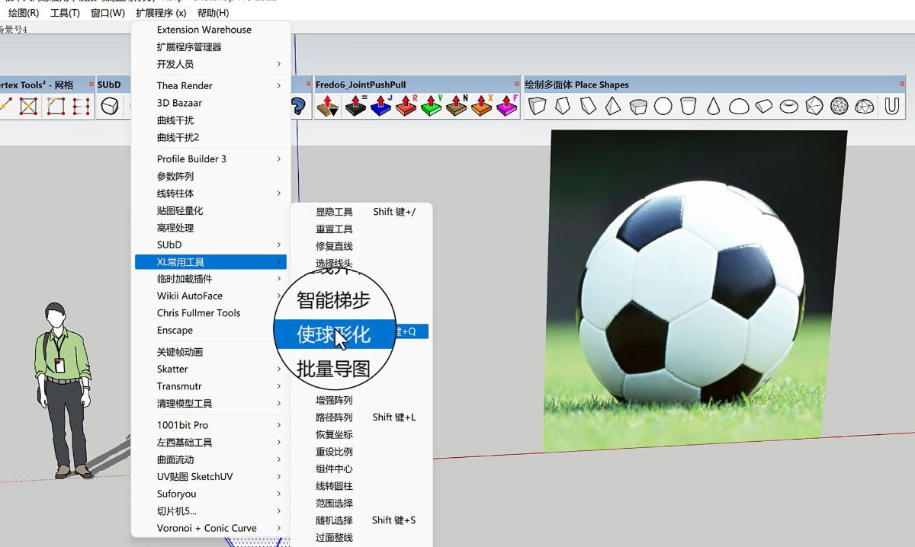Select the magenta Follow Push Pull F tool
The image size is (915, 547).
point(507,106)
